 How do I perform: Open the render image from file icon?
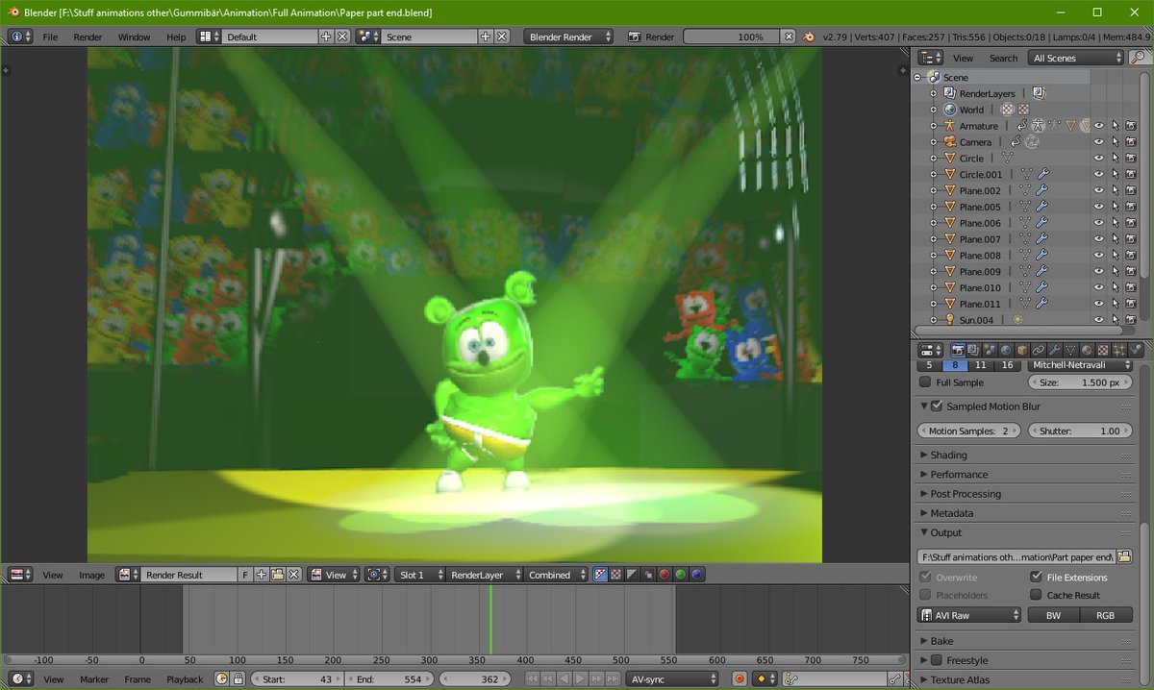pos(277,575)
